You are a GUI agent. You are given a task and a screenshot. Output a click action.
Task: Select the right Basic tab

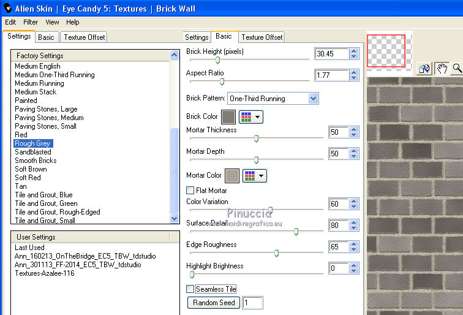224,36
